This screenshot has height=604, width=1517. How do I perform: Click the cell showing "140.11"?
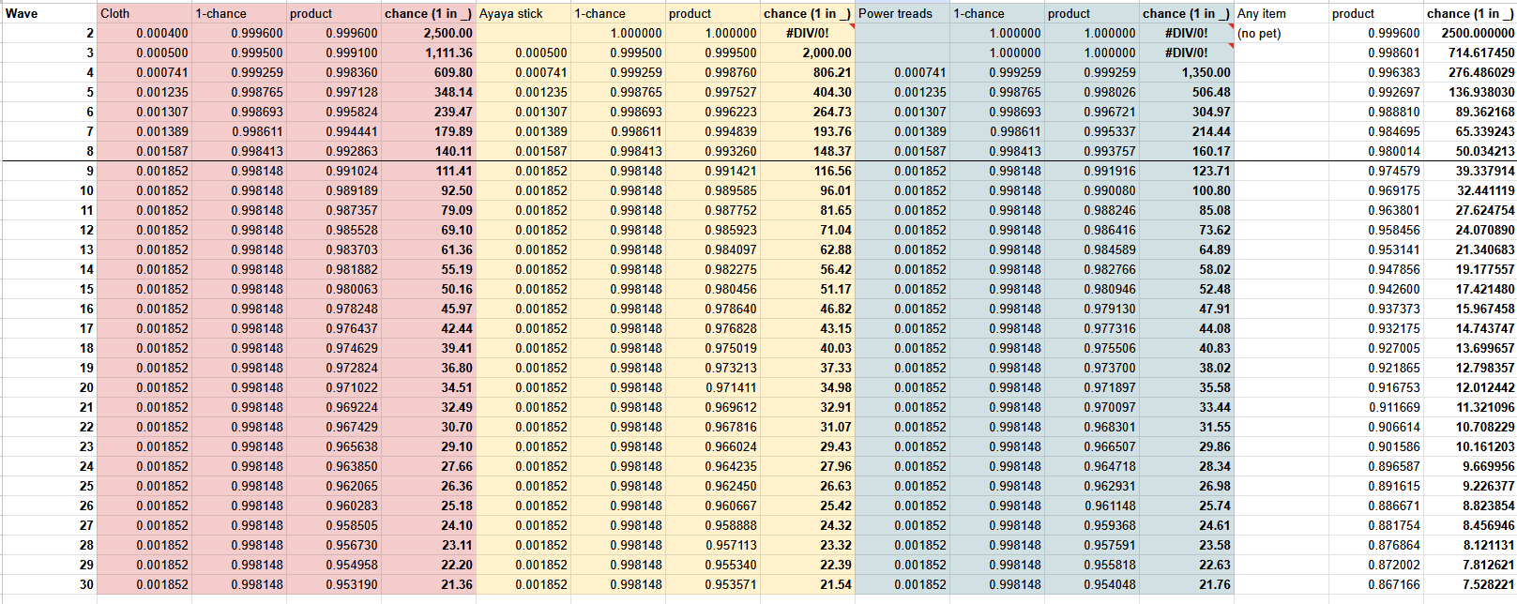coord(429,151)
